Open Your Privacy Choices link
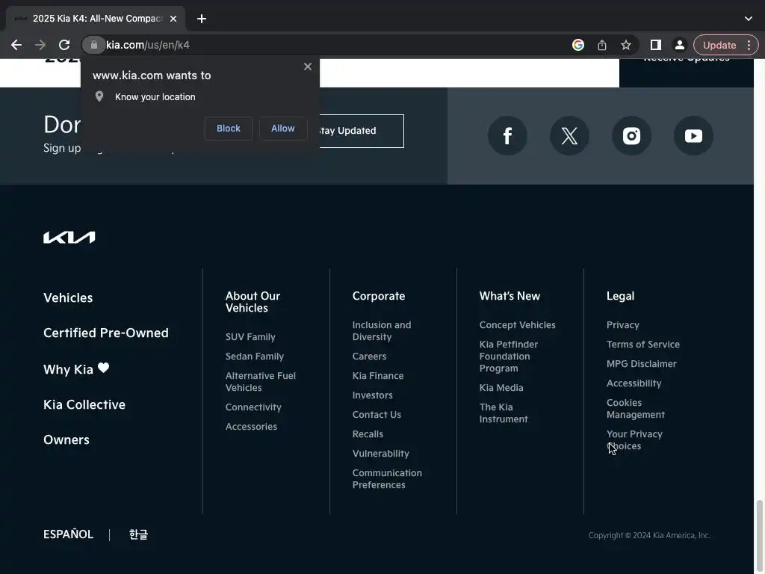This screenshot has width=765, height=574. pyautogui.click(x=634, y=439)
